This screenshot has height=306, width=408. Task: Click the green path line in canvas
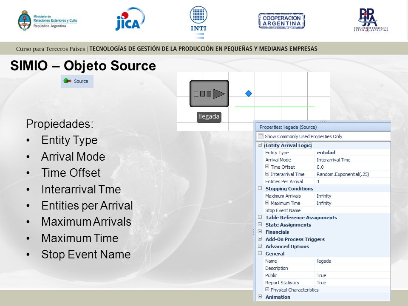click(x=275, y=107)
